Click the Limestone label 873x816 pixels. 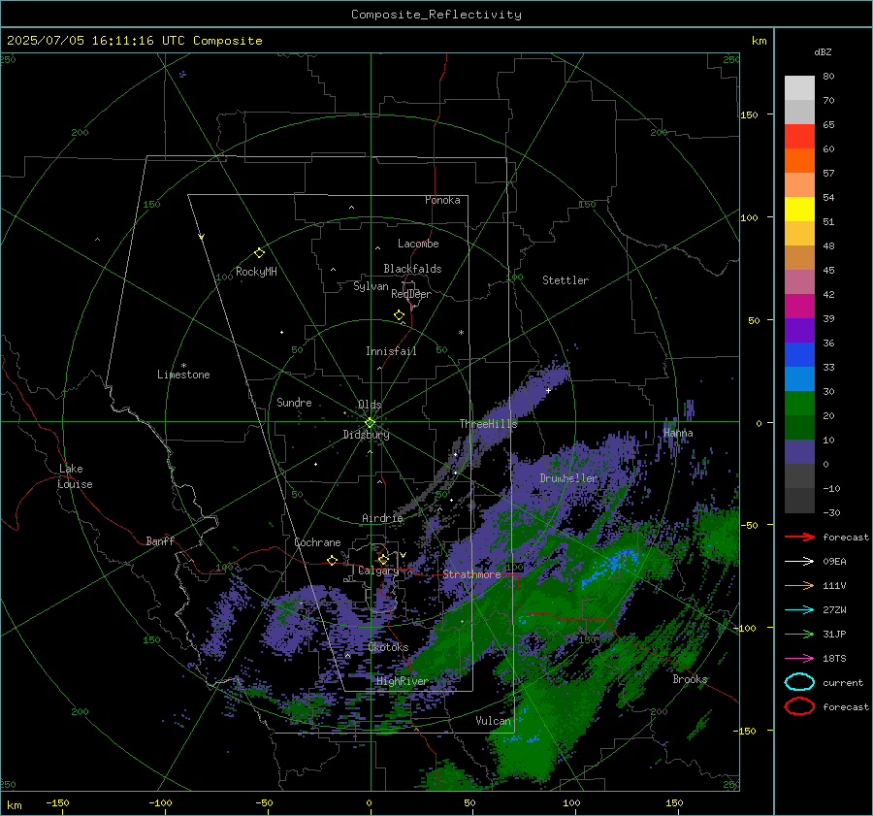pos(183,375)
